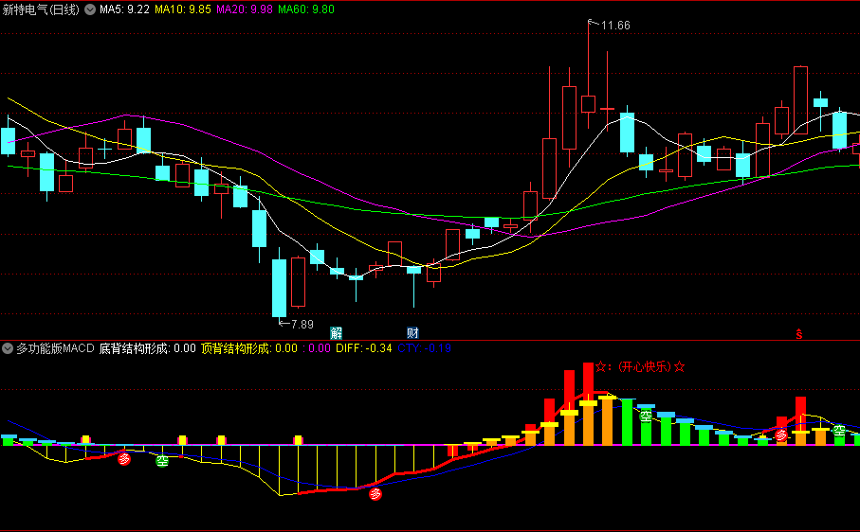Click the ☆:(开心快乐)☆ annotation text
The height and width of the screenshot is (532, 860).
click(640, 366)
